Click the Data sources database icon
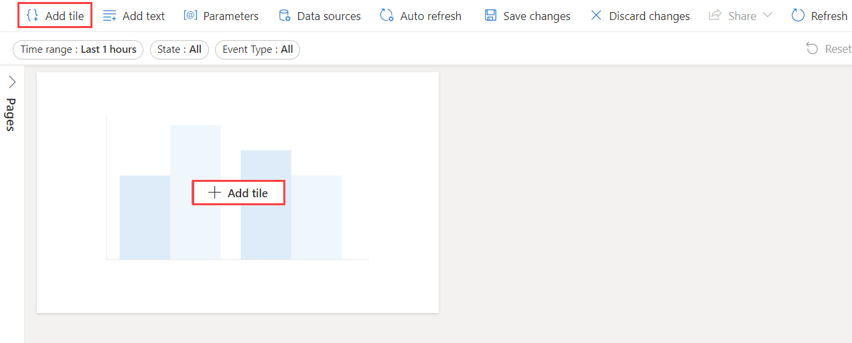 point(285,15)
